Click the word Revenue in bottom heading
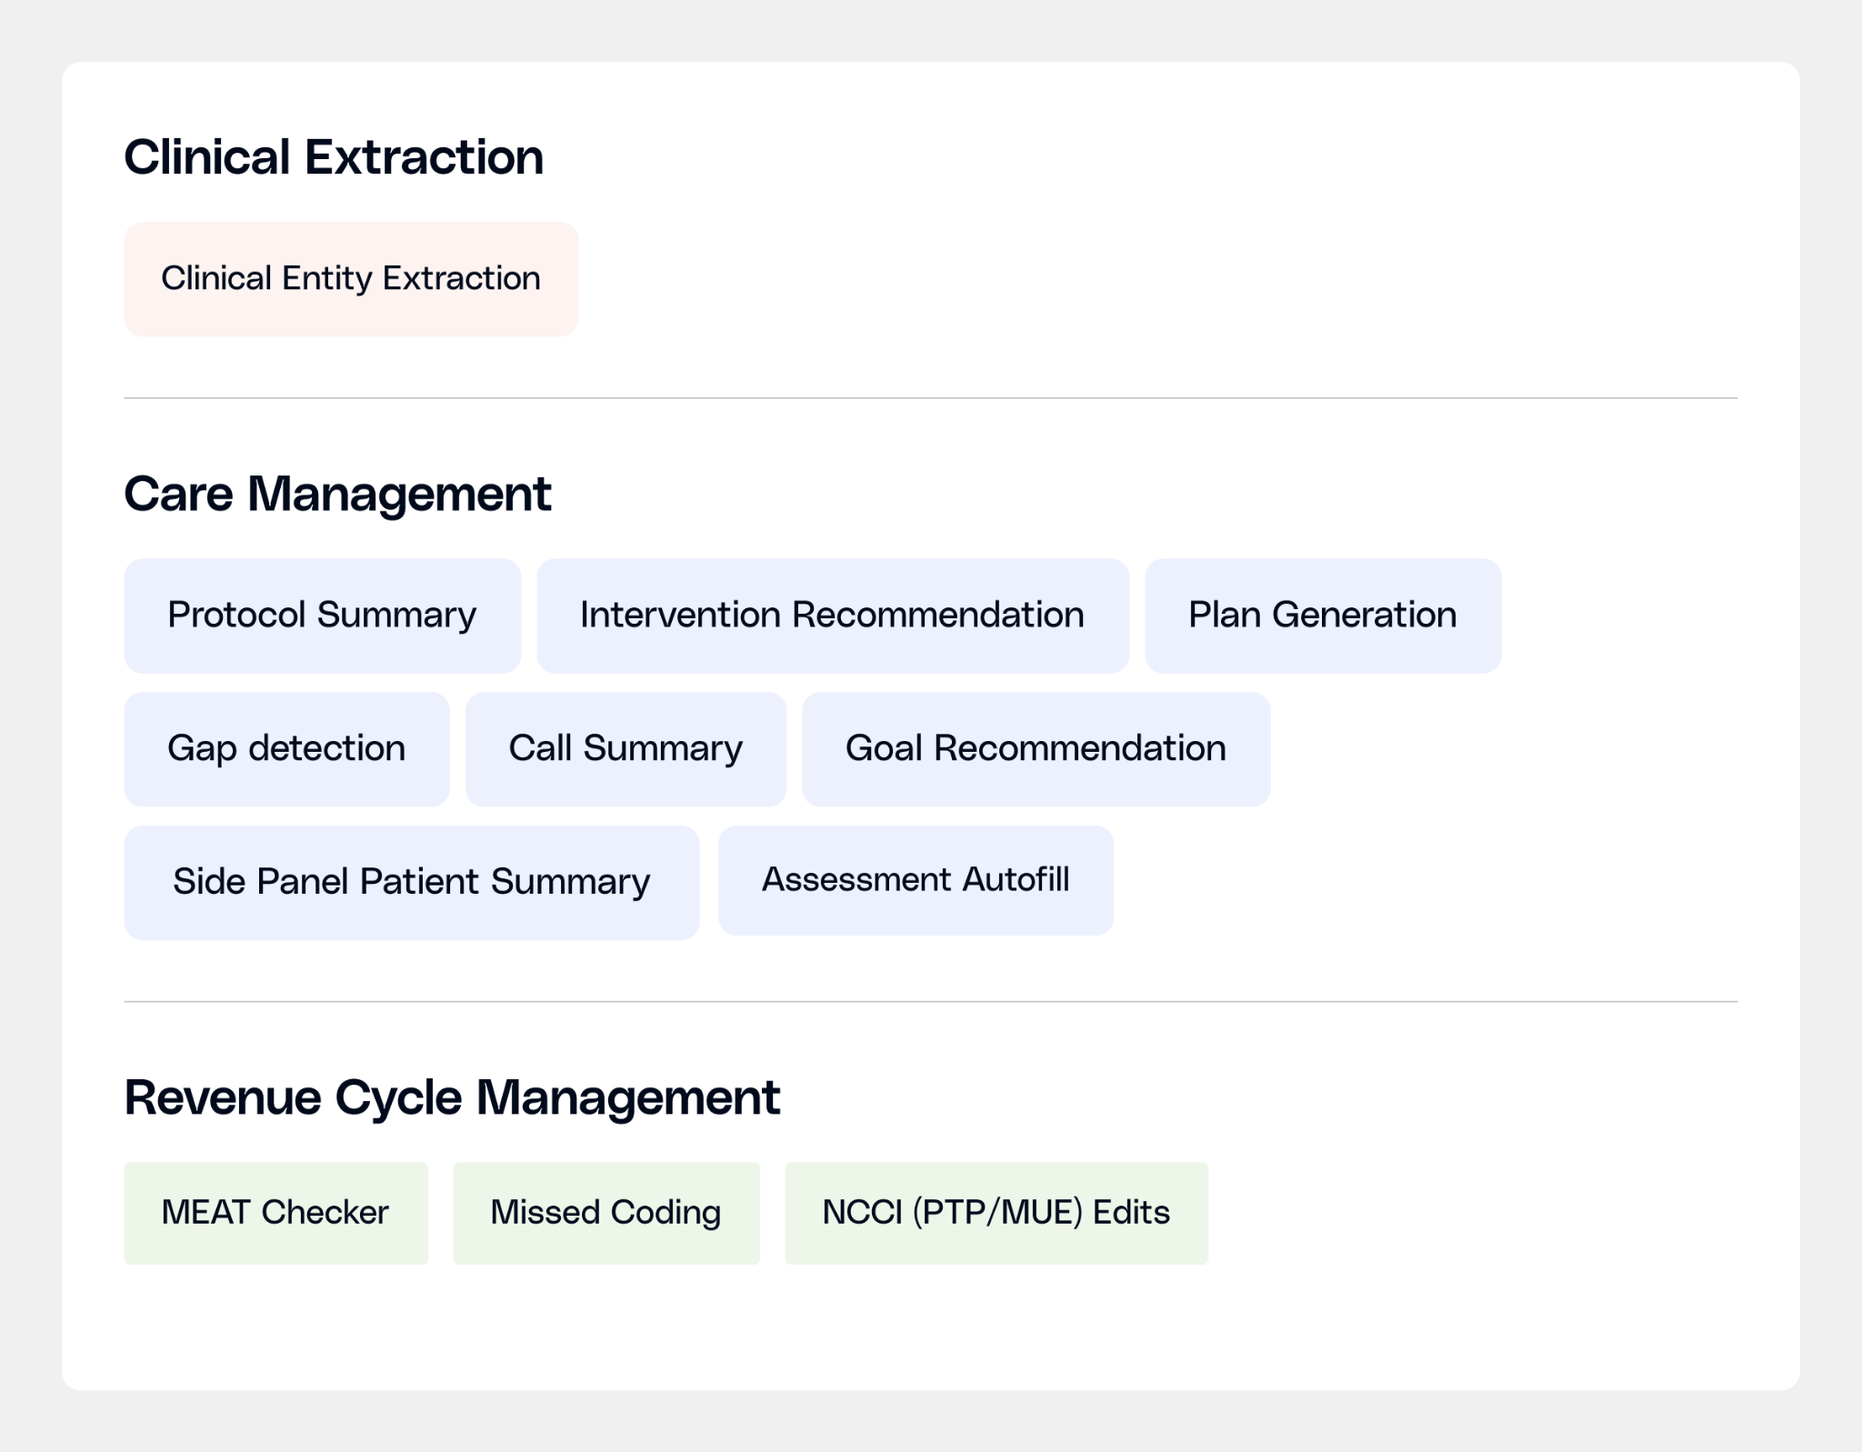 click(x=223, y=1097)
